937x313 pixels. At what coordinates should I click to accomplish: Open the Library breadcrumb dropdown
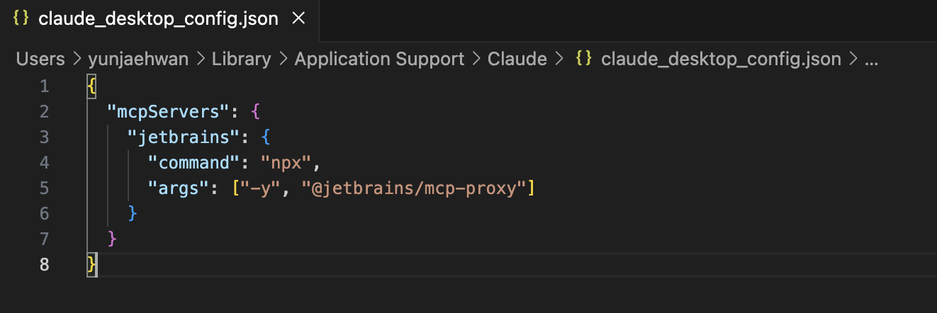[x=241, y=59]
